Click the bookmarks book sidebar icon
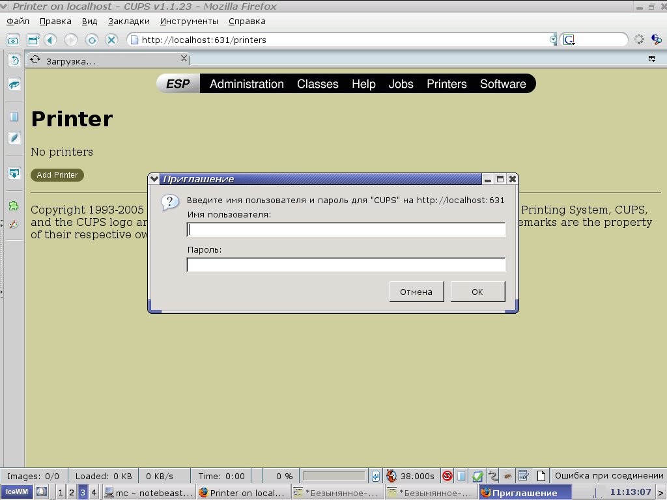Image resolution: width=667 pixels, height=500 pixels. (14, 84)
